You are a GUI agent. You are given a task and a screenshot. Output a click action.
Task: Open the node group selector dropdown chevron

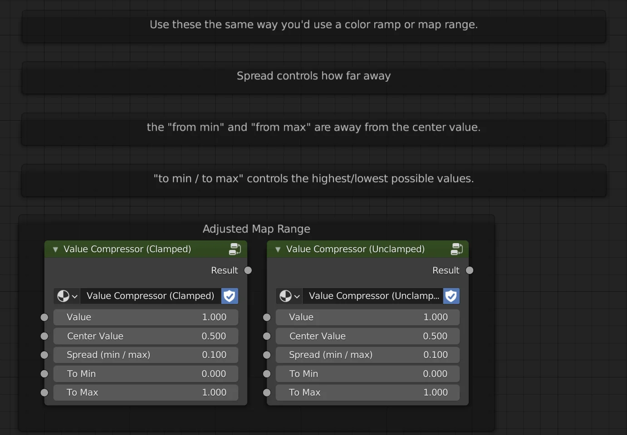[74, 296]
